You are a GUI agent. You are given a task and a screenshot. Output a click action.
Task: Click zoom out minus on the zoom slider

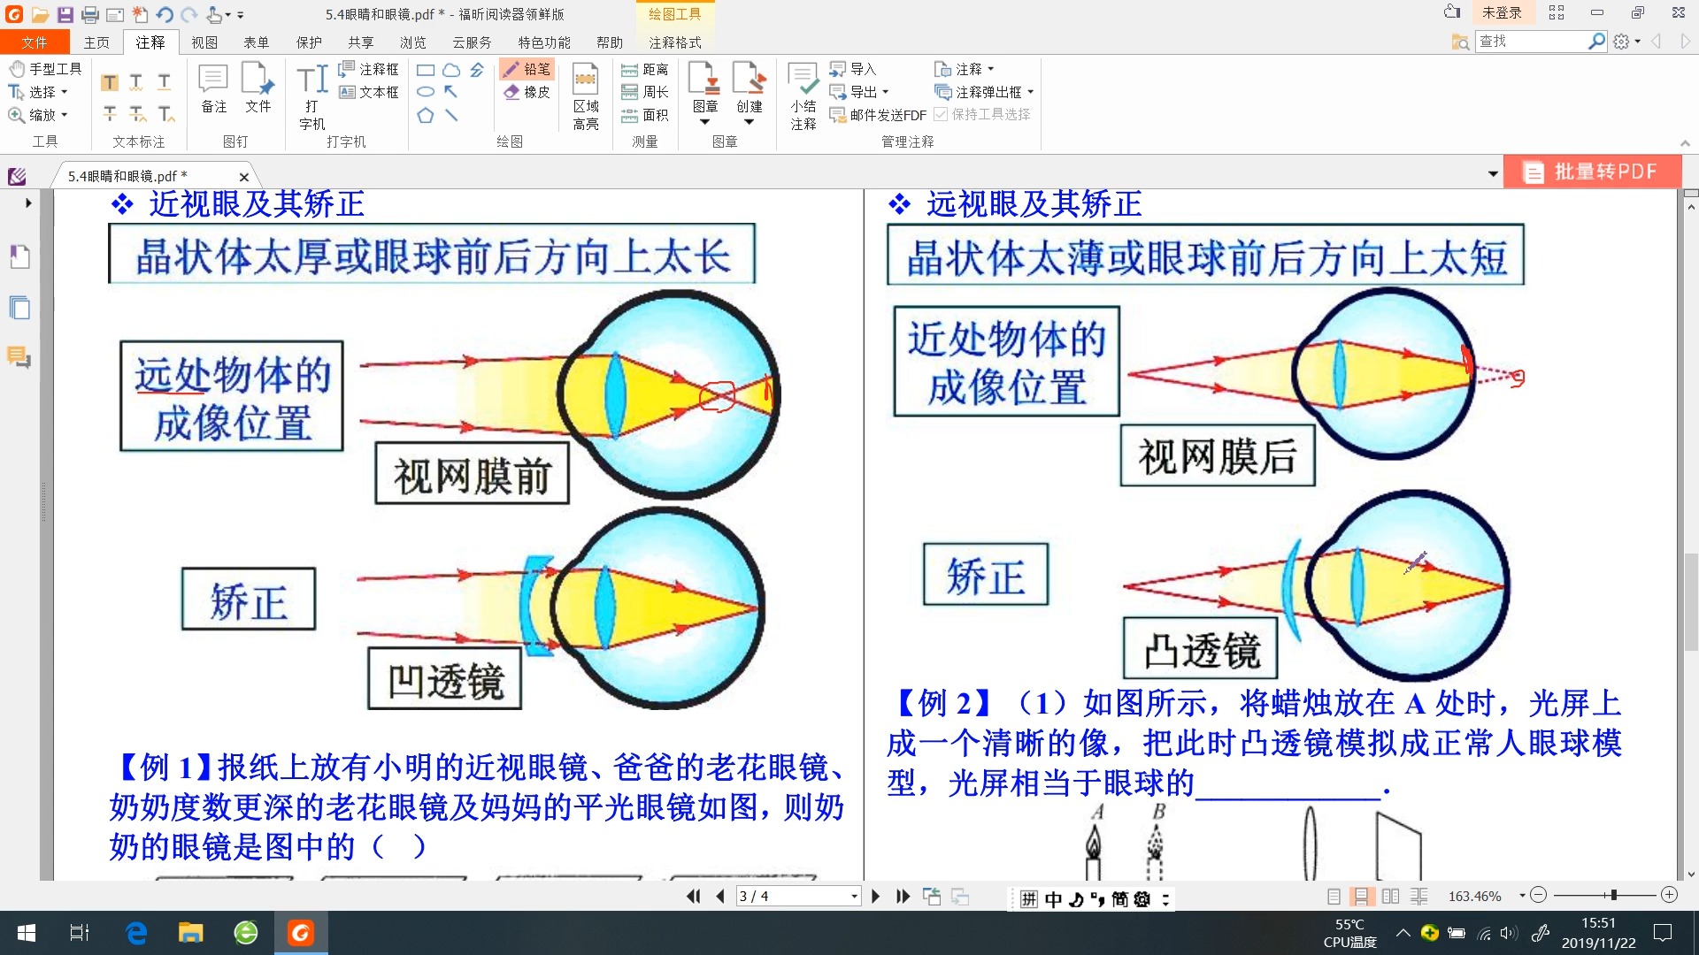point(1537,895)
